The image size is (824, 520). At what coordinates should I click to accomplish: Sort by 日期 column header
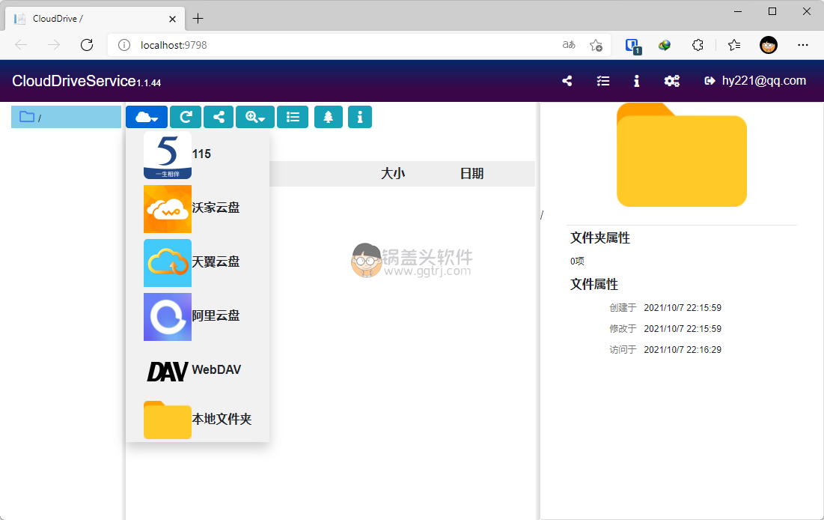tap(472, 174)
